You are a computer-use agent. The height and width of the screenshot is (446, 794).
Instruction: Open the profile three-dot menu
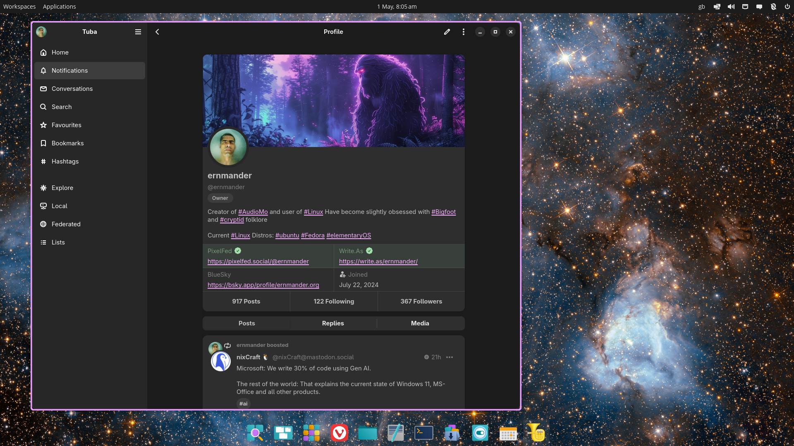464,32
